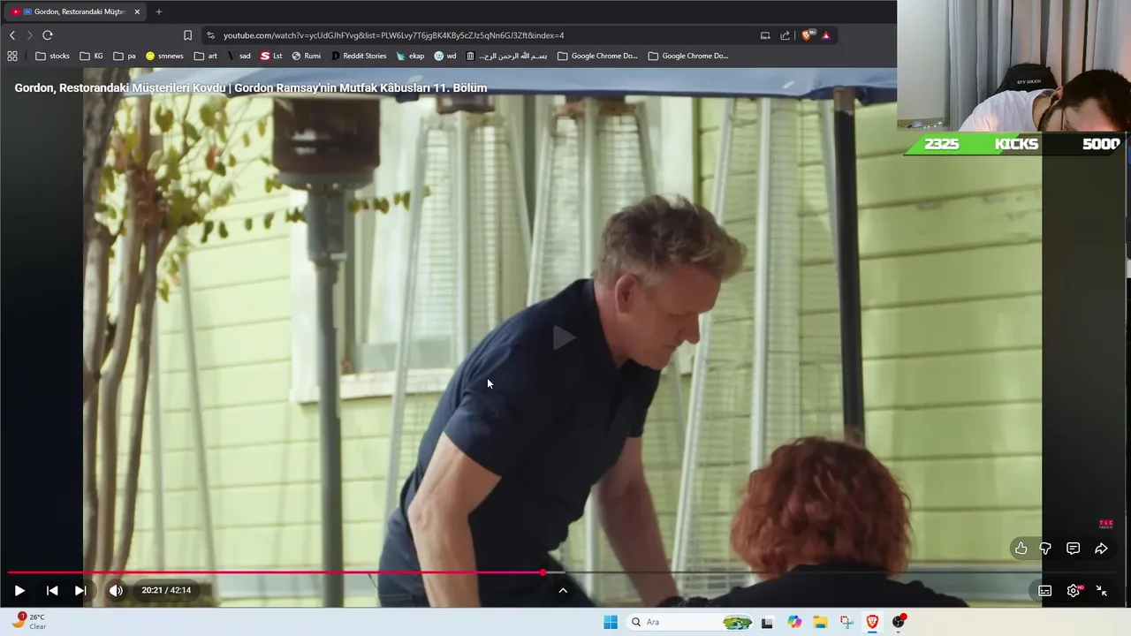Open the 'Rumi' bookmark
Viewport: 1131px width, 636px height.
[306, 56]
